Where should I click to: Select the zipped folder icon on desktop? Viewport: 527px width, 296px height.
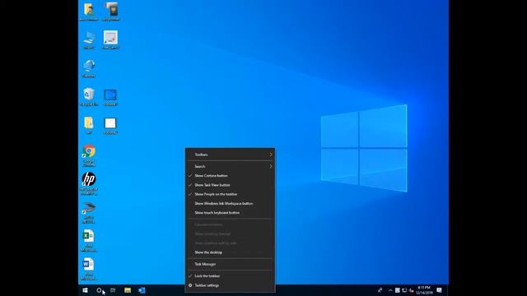(89, 126)
